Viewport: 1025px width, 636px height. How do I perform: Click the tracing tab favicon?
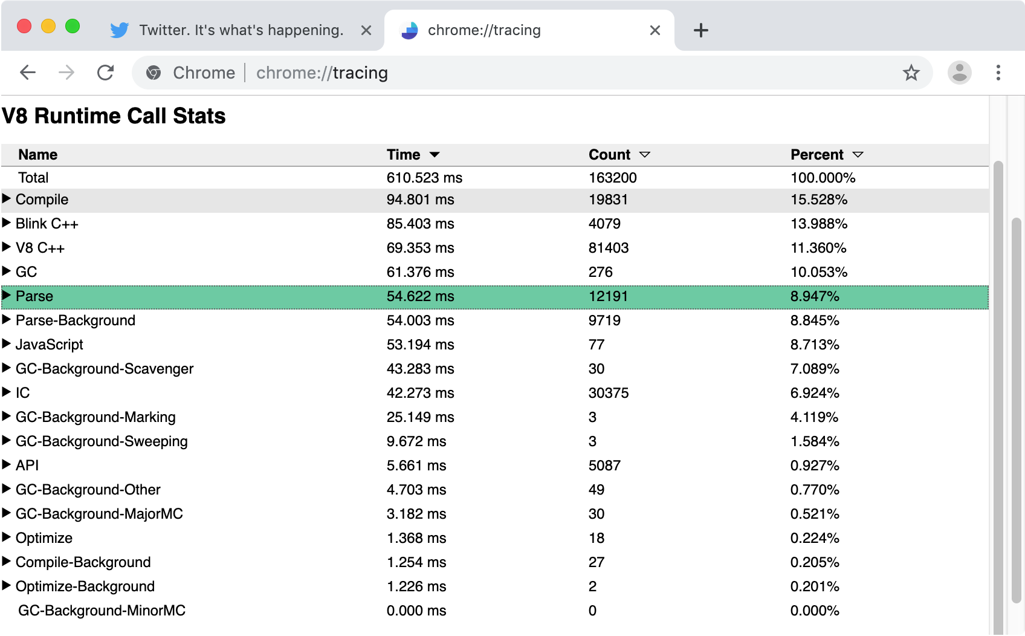click(409, 30)
